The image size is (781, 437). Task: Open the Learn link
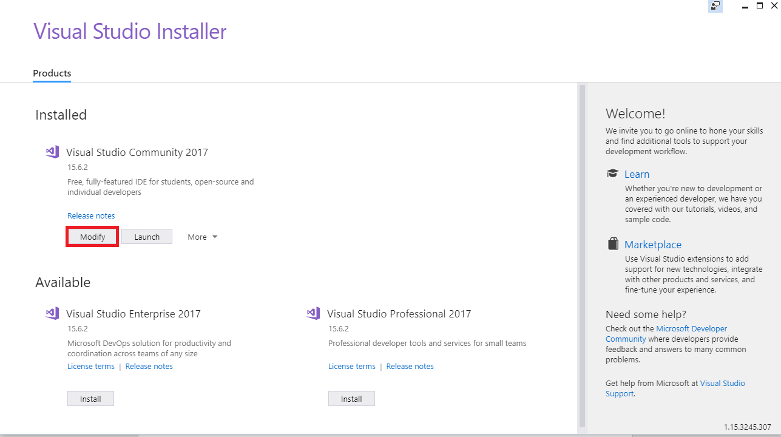637,174
